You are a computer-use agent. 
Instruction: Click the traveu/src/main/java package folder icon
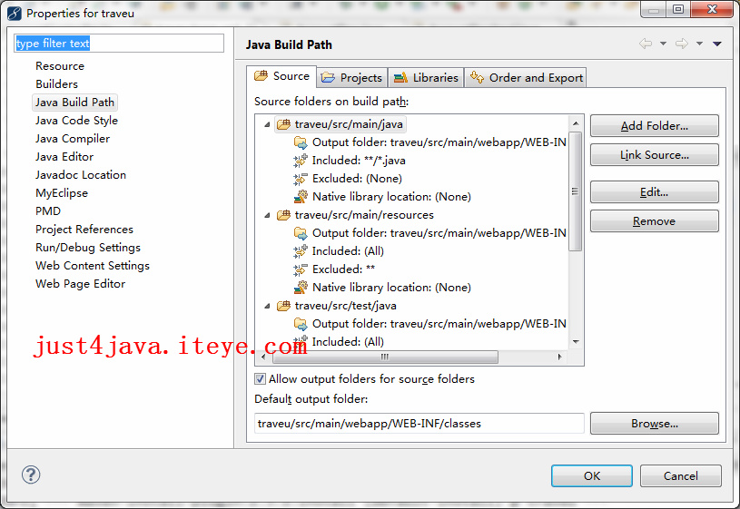click(x=283, y=124)
